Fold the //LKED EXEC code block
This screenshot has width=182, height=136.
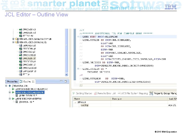78,37
